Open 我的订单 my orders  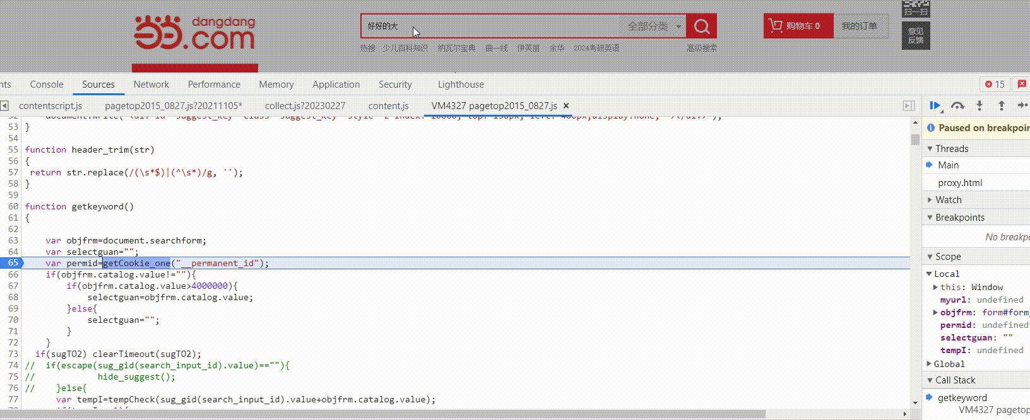tap(860, 26)
